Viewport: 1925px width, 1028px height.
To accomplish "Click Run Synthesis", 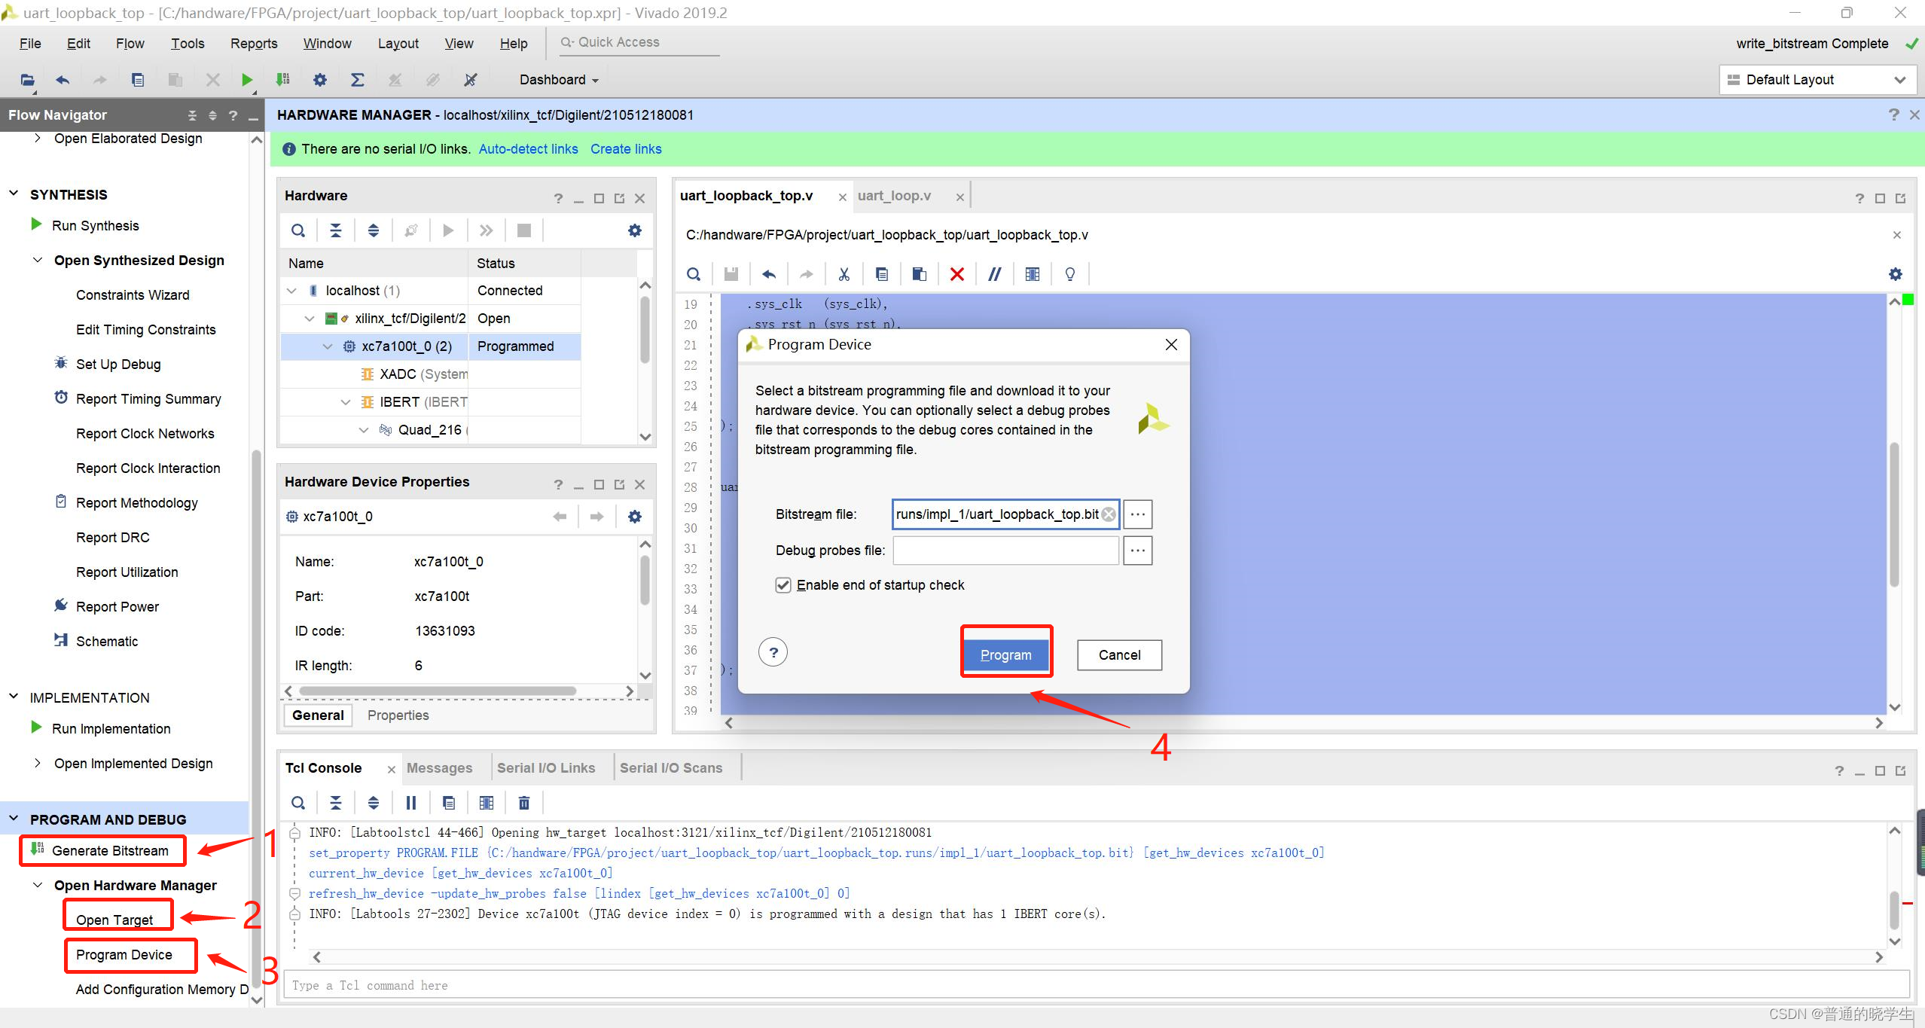I will (96, 226).
